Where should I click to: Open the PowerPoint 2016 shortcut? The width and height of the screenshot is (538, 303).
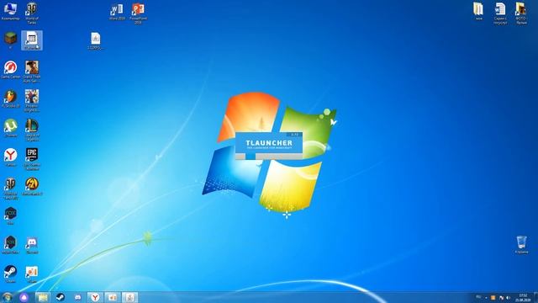tap(138, 13)
